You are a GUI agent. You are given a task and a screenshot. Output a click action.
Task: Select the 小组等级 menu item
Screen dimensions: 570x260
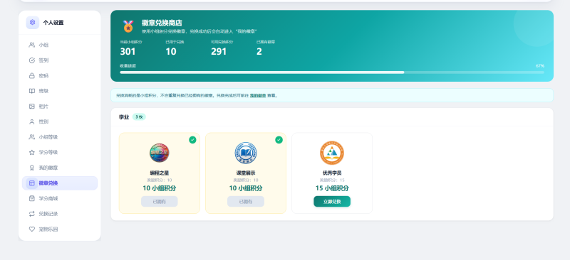tap(60, 137)
